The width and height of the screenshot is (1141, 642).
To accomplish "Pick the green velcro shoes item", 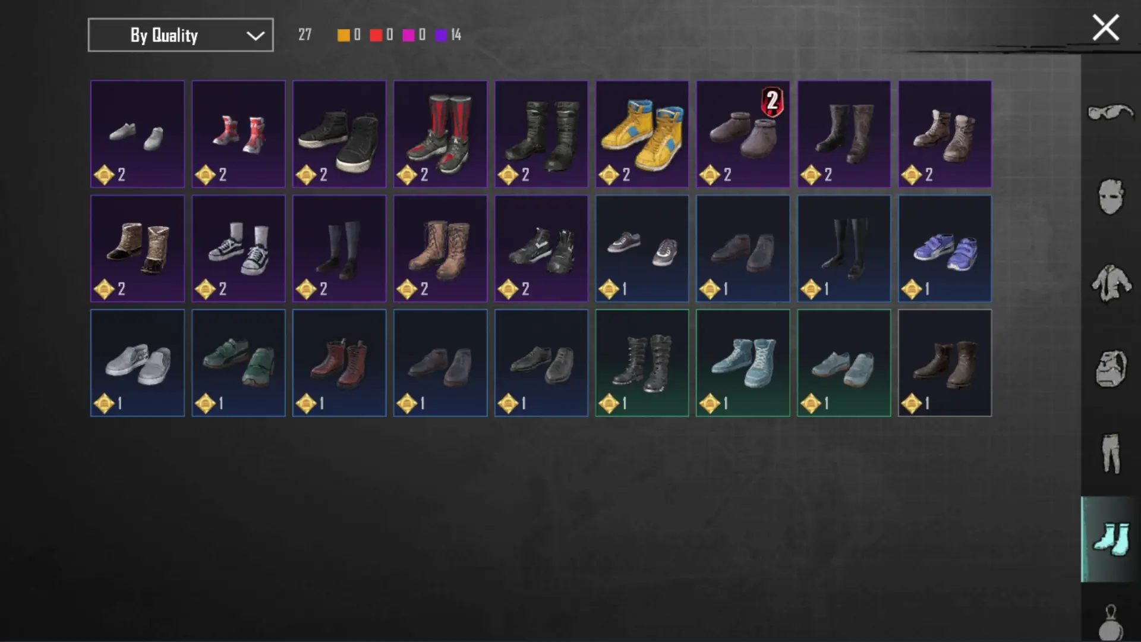I will point(238,363).
